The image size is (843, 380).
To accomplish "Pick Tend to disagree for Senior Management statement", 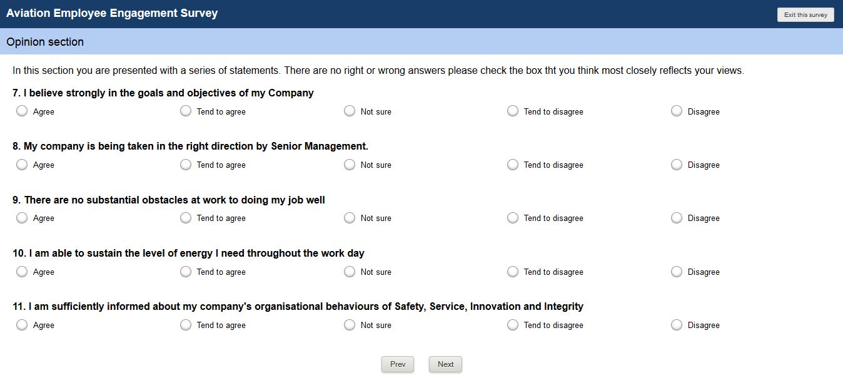I will point(513,165).
